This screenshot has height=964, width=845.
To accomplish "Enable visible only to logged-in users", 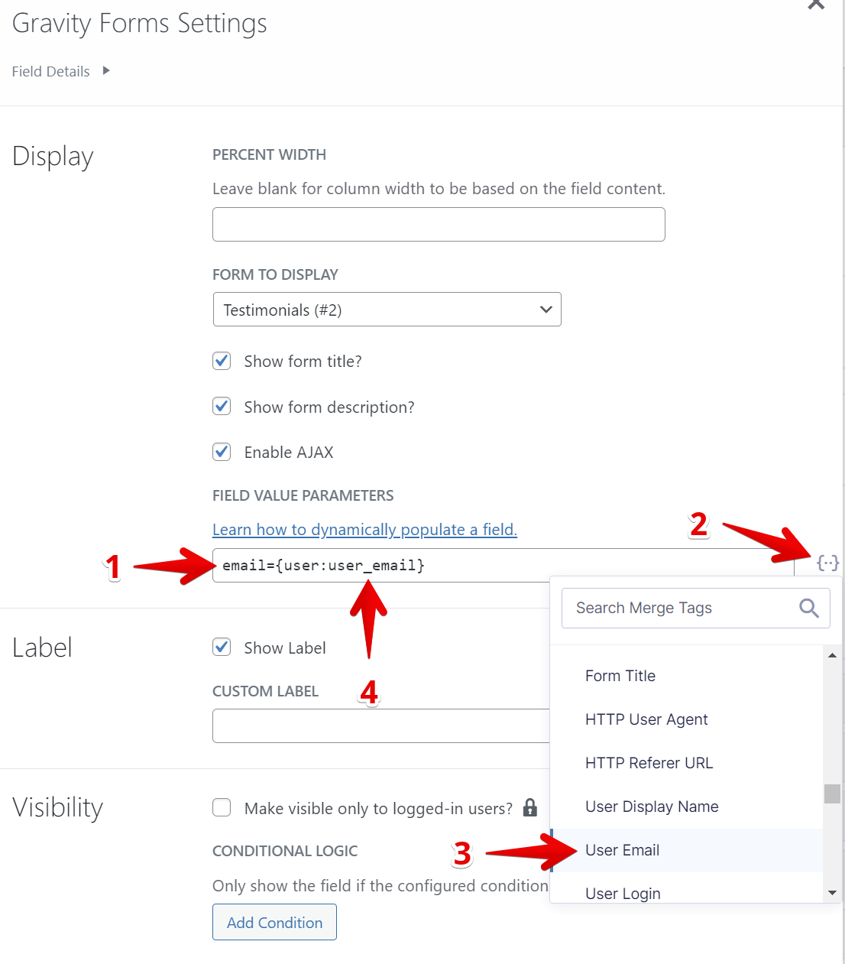I will [x=222, y=807].
